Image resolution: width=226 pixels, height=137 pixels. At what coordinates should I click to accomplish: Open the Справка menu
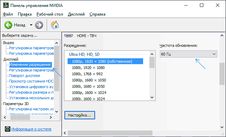pos(98,14)
